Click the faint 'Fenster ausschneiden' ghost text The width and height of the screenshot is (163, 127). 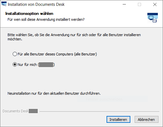[x=104, y=99]
